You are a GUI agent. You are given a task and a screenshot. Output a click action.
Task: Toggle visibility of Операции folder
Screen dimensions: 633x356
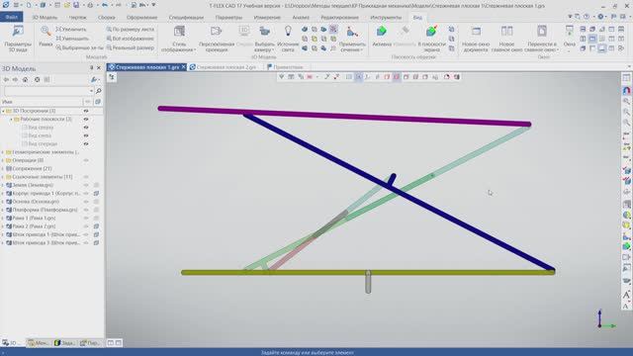click(x=86, y=160)
